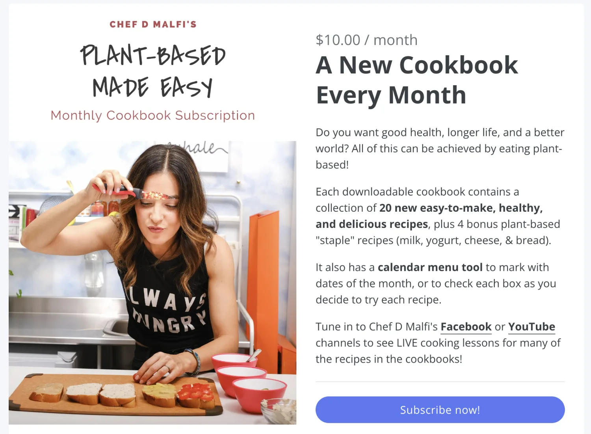Click the tomato-topped bread slice

(195, 395)
